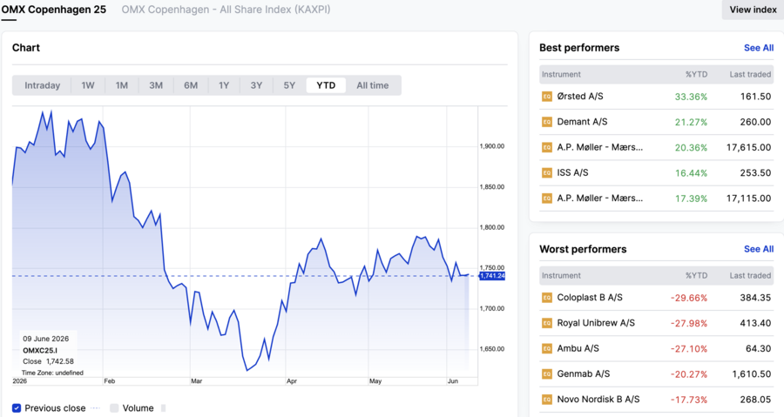Open the Genmab A/S instrument
Viewport: 784px width, 417px height.
coord(584,374)
